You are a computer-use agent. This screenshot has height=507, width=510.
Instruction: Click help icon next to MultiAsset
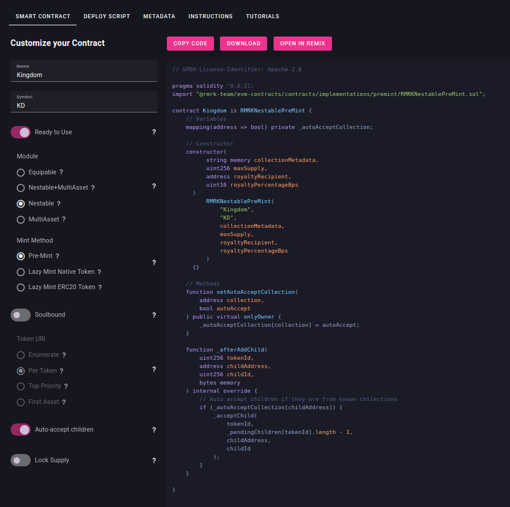(x=64, y=219)
